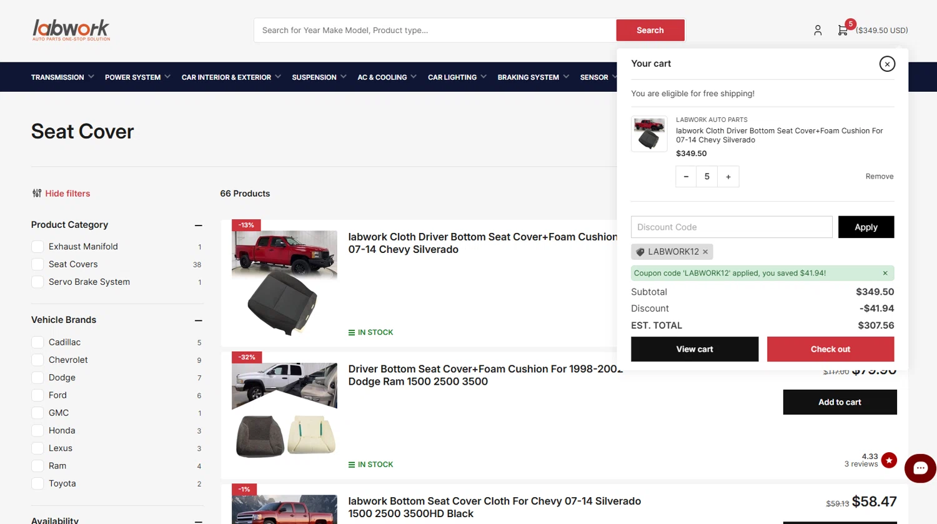Image resolution: width=937 pixels, height=524 pixels.
Task: Check the Dodge brand filter
Action: [37, 377]
